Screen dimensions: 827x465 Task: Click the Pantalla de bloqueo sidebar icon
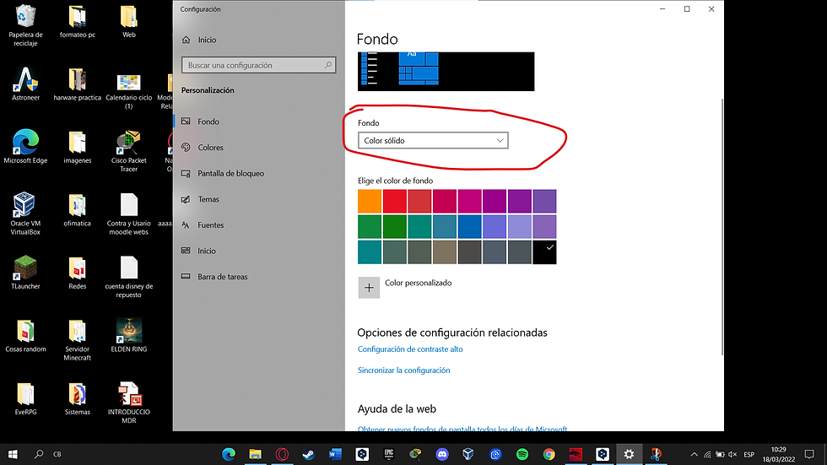[x=186, y=174]
